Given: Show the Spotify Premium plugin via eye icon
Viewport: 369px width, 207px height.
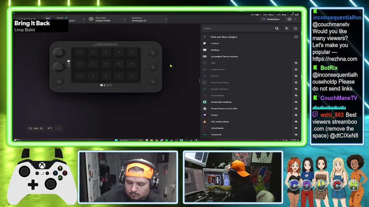Looking at the screenshot, I should 296,89.
